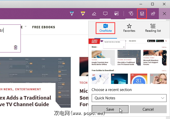Image resolution: width=170 pixels, height=119 pixels.
Task: Click the Plex TV guide article image
Action: pos(35,70)
